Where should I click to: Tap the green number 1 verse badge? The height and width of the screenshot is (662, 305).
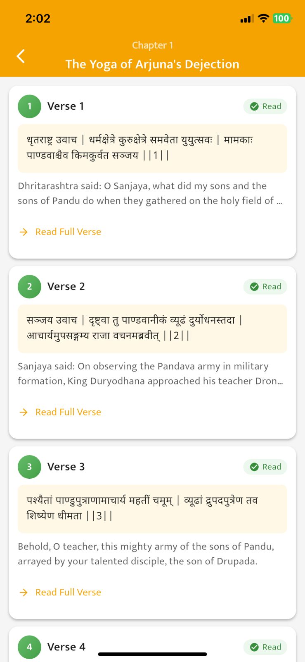pyautogui.click(x=29, y=106)
